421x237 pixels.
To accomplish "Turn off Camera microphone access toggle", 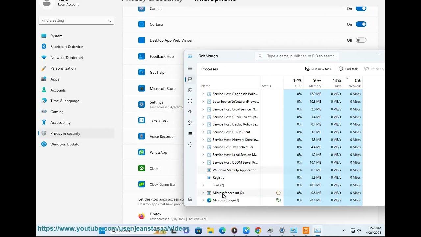I will (x=361, y=9).
